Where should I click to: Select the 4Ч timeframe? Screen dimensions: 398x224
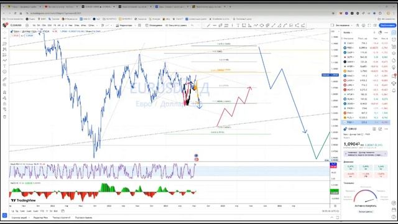(59, 26)
